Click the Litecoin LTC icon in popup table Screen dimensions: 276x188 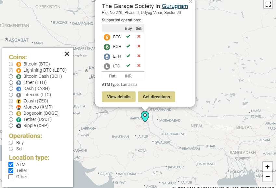pyautogui.click(x=107, y=66)
